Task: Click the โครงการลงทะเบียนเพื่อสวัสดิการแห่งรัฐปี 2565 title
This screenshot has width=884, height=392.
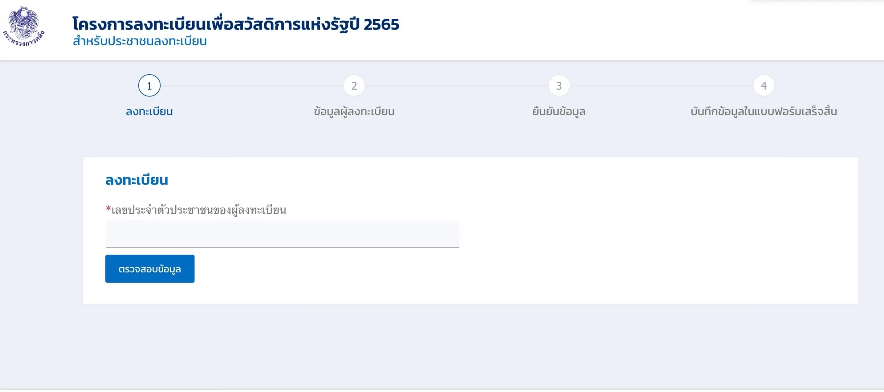Action: tap(235, 24)
